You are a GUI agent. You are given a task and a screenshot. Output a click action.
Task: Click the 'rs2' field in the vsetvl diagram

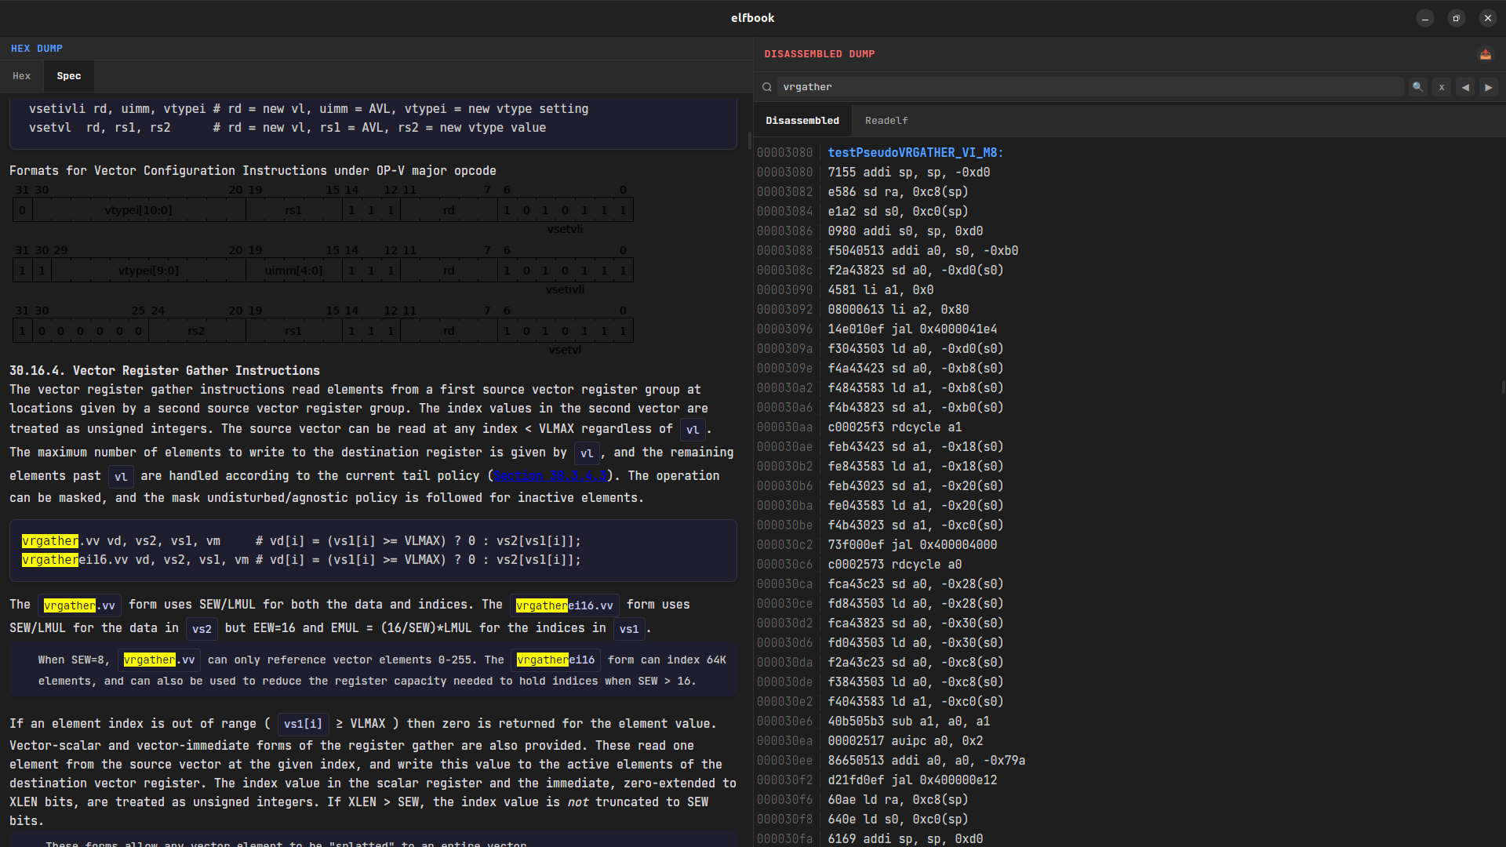(196, 331)
